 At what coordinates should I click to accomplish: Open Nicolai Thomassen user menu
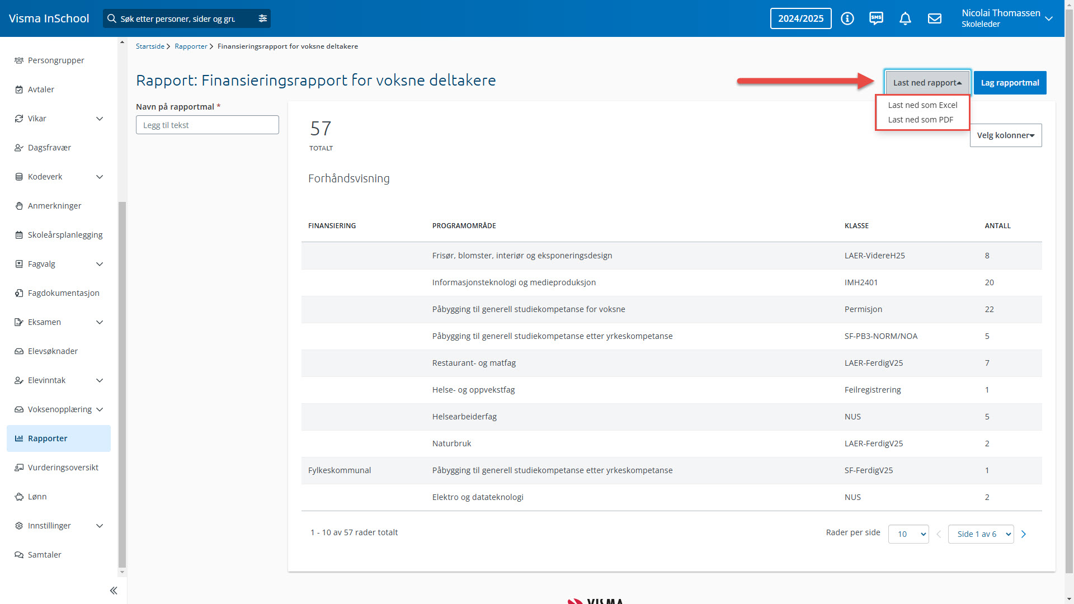pyautogui.click(x=1007, y=18)
